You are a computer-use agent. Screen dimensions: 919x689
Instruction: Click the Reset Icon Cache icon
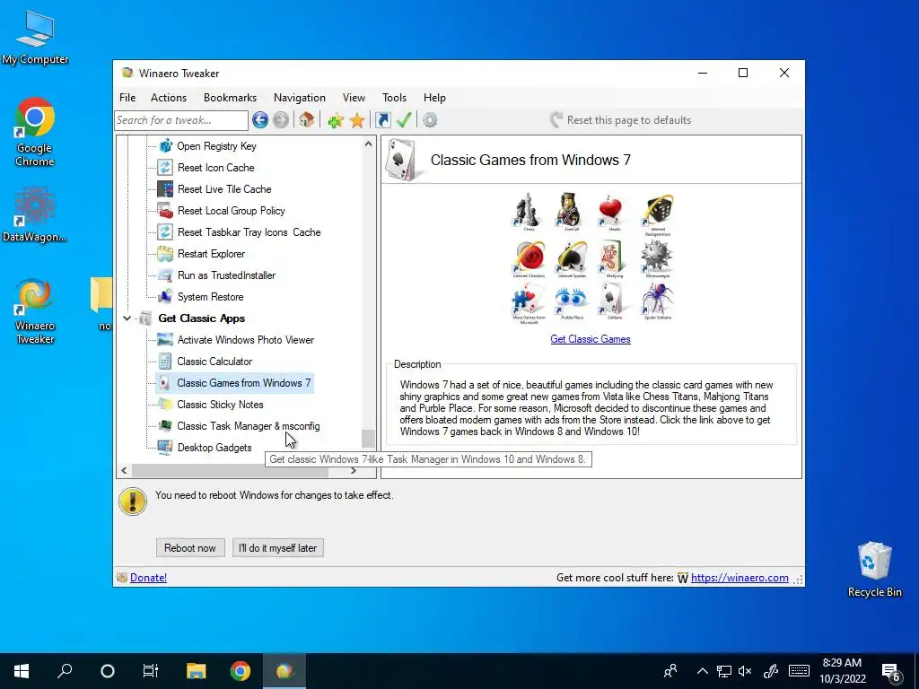[165, 168]
